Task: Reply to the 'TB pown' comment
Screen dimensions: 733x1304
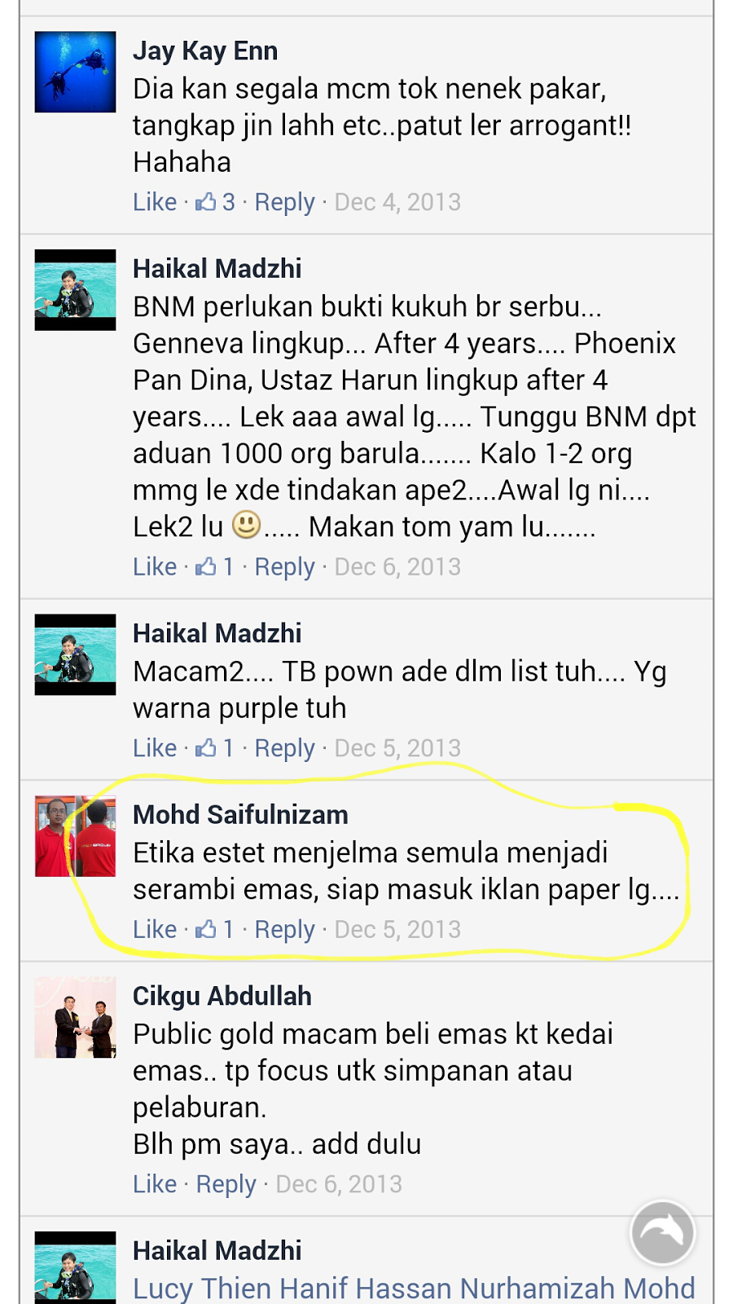Action: tap(284, 748)
